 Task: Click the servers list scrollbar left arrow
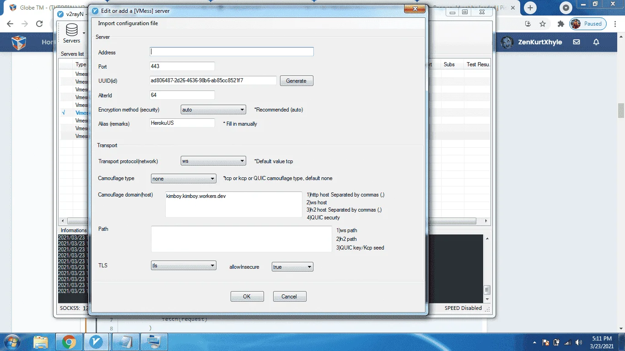pos(63,221)
